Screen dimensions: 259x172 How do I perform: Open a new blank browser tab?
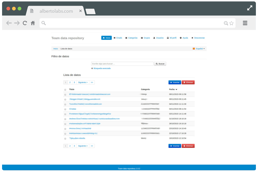click(90, 11)
